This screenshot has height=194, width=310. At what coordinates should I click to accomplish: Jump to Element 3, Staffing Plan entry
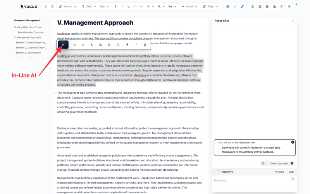[28, 53]
